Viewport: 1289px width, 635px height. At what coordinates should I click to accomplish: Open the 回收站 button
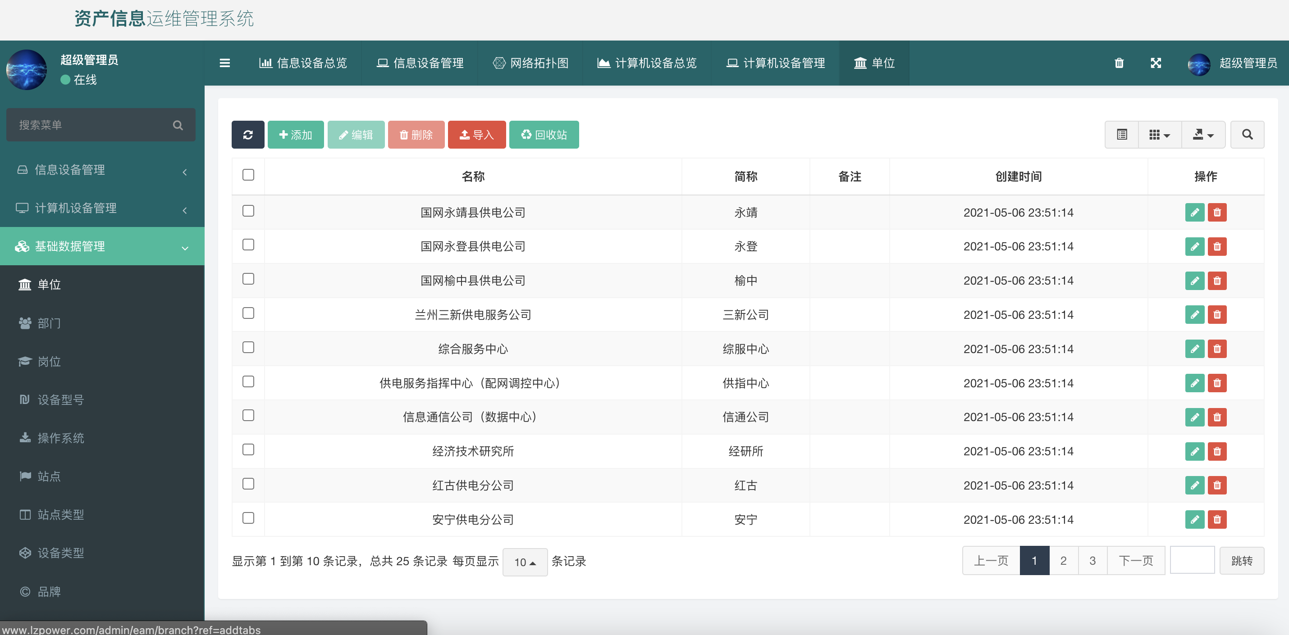(x=544, y=135)
